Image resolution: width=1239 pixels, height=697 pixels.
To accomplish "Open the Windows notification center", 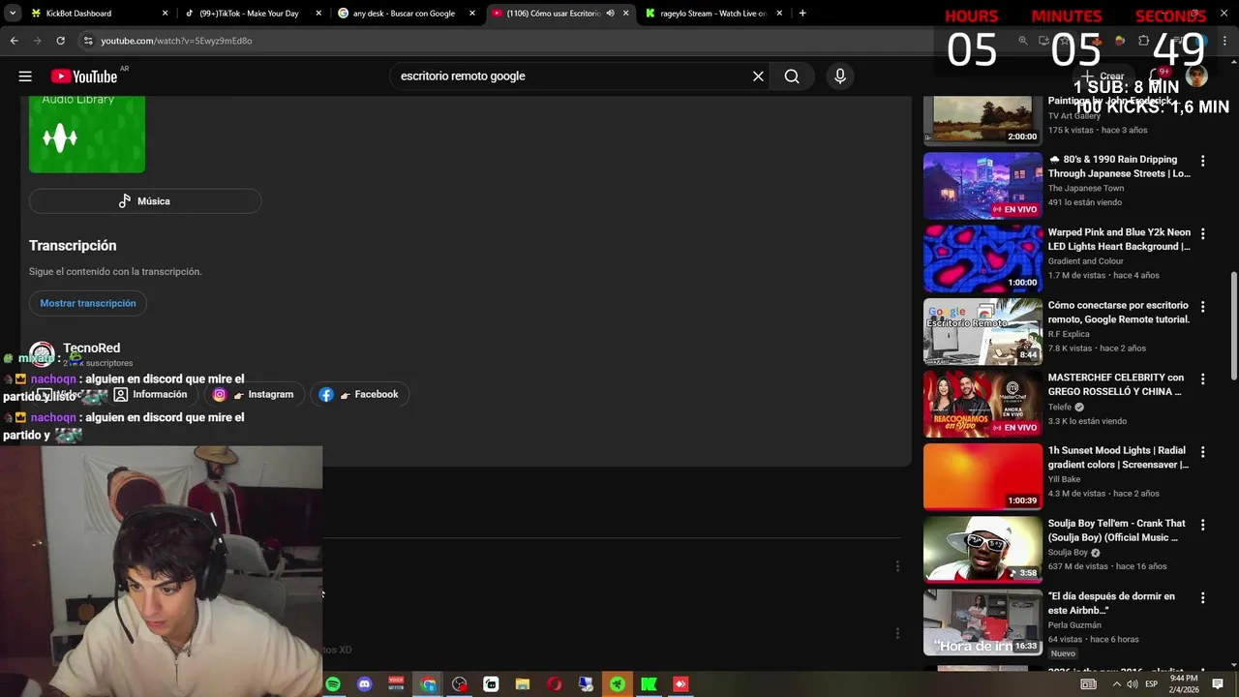I will [1218, 684].
